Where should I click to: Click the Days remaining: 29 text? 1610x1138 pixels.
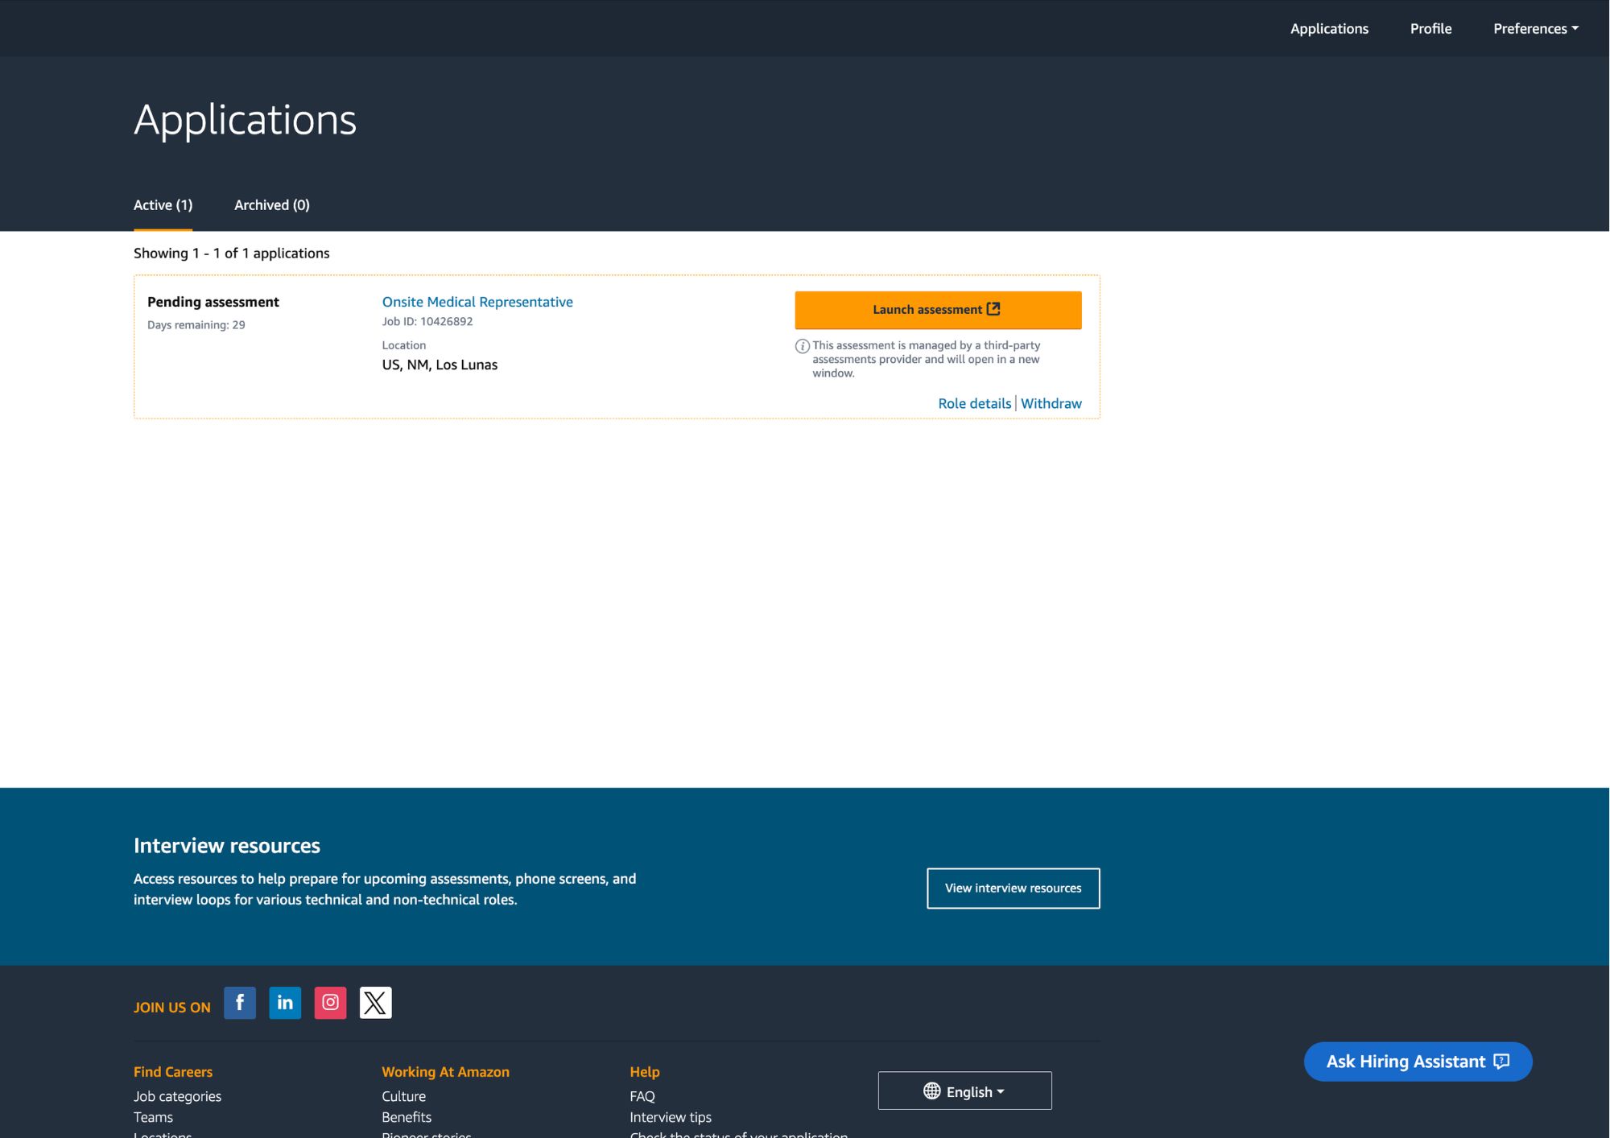[x=196, y=325]
